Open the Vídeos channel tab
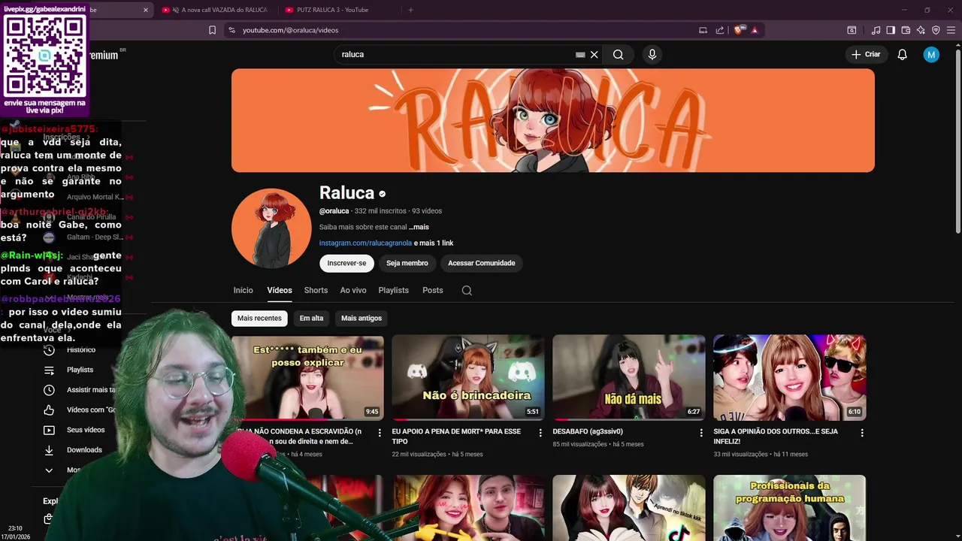This screenshot has height=541, width=962. click(280, 290)
